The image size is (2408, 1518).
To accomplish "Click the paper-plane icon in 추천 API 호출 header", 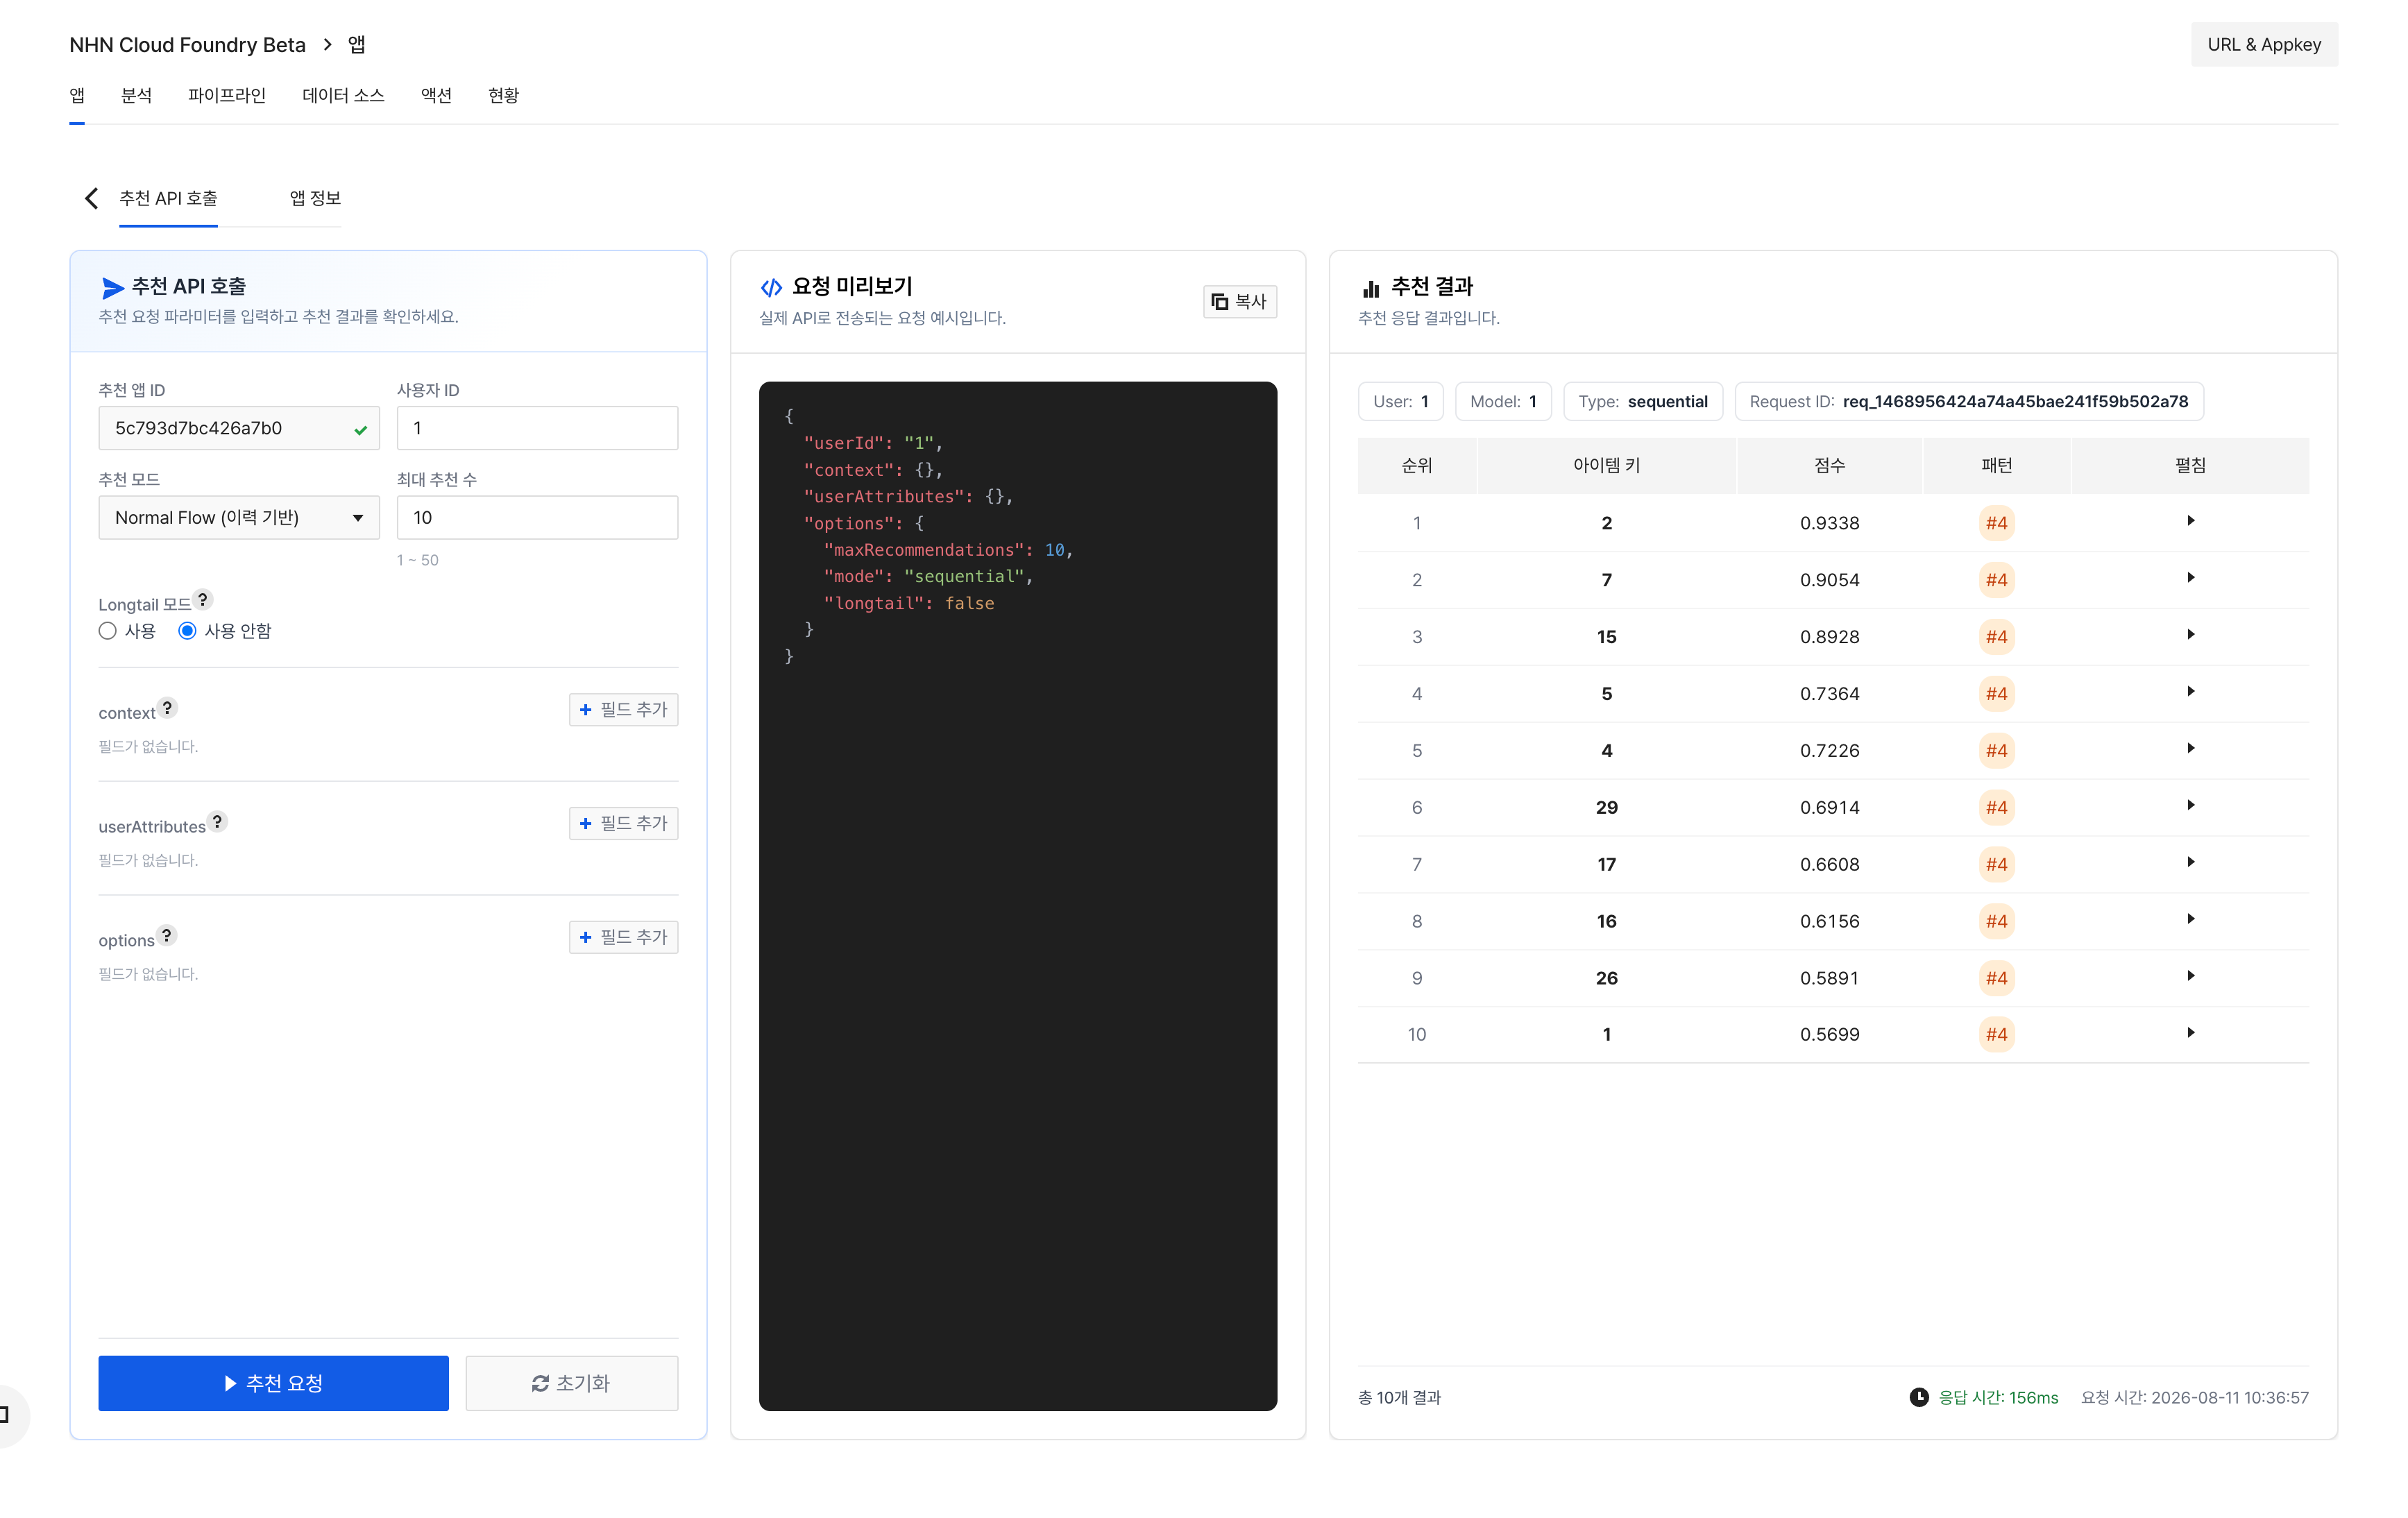I will click(112, 288).
